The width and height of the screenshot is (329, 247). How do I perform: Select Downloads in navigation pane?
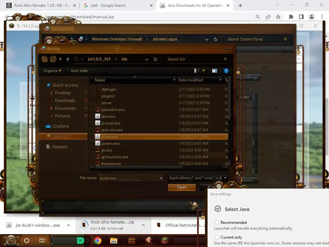[x=65, y=100]
